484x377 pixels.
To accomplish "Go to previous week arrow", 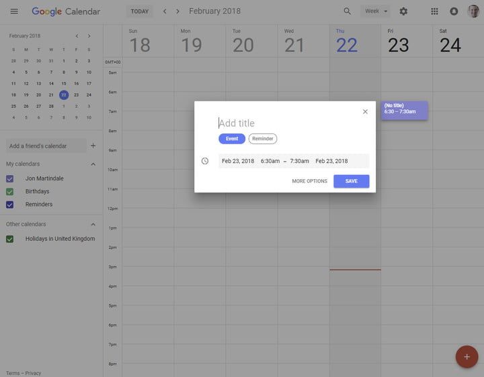I will pyautogui.click(x=165, y=11).
